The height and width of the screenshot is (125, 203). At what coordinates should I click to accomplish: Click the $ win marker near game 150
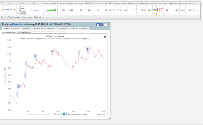pyautogui.click(x=35, y=56)
